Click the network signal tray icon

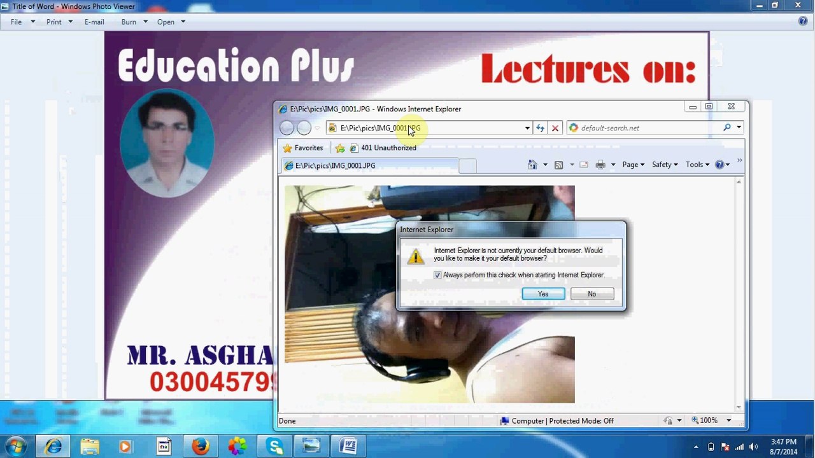pyautogui.click(x=740, y=447)
